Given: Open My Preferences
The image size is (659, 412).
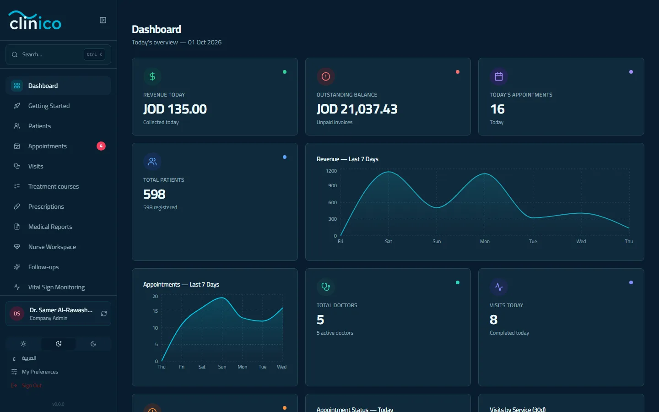Looking at the screenshot, I should coord(40,372).
